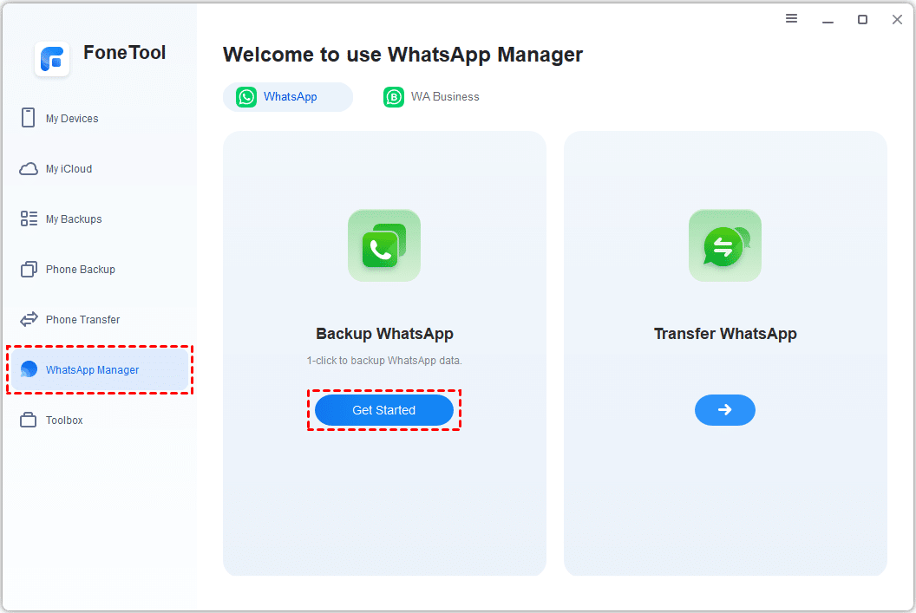Click Get Started to backup WhatsApp

(383, 410)
